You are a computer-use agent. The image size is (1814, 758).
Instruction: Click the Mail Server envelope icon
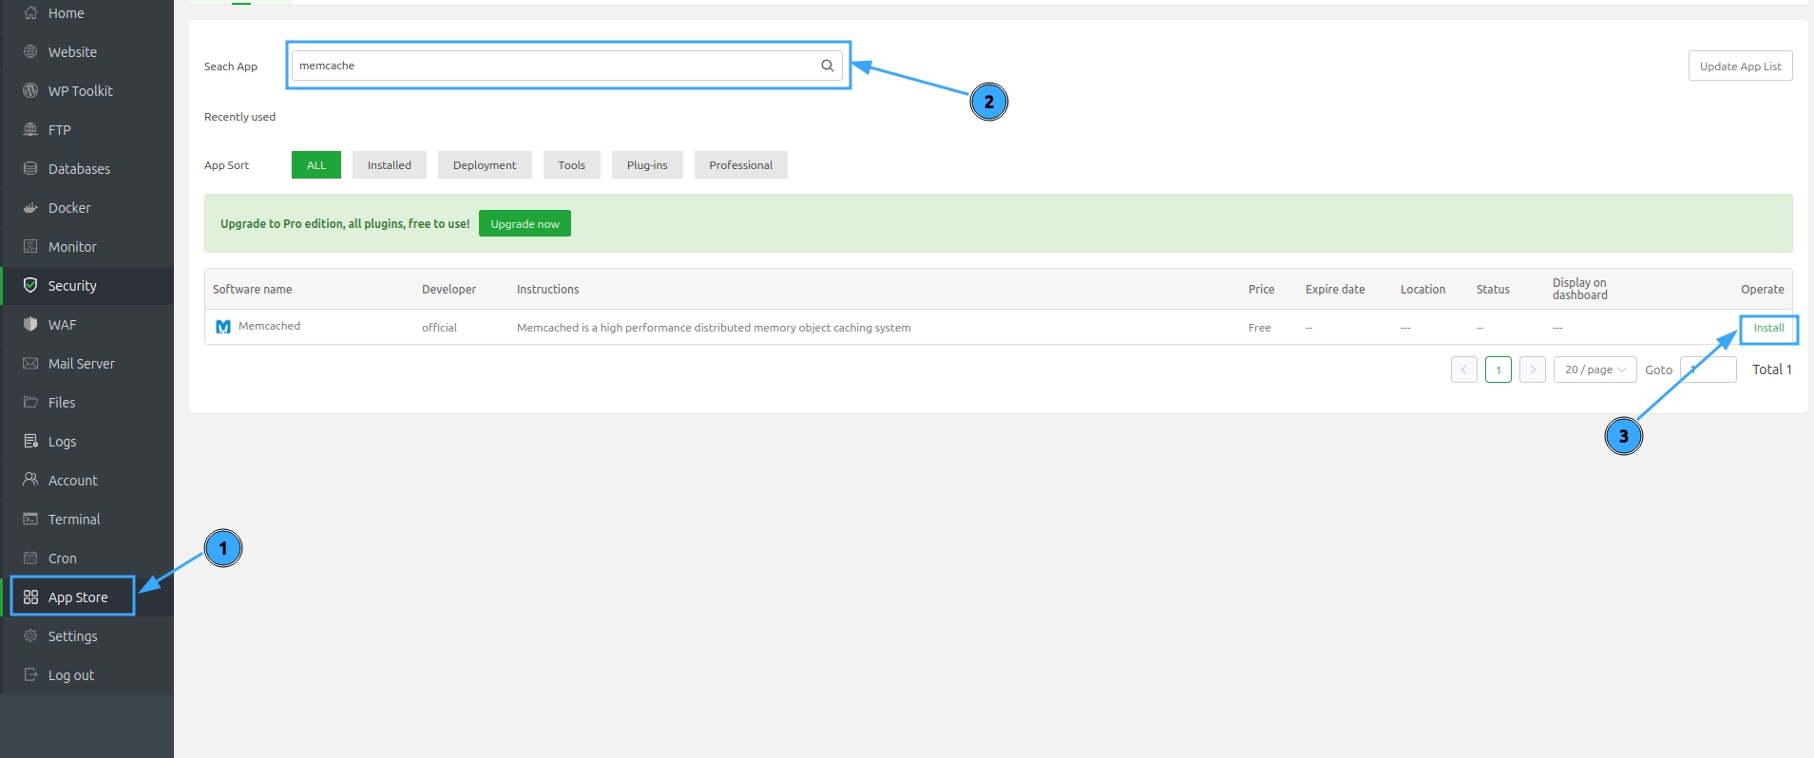tap(30, 364)
